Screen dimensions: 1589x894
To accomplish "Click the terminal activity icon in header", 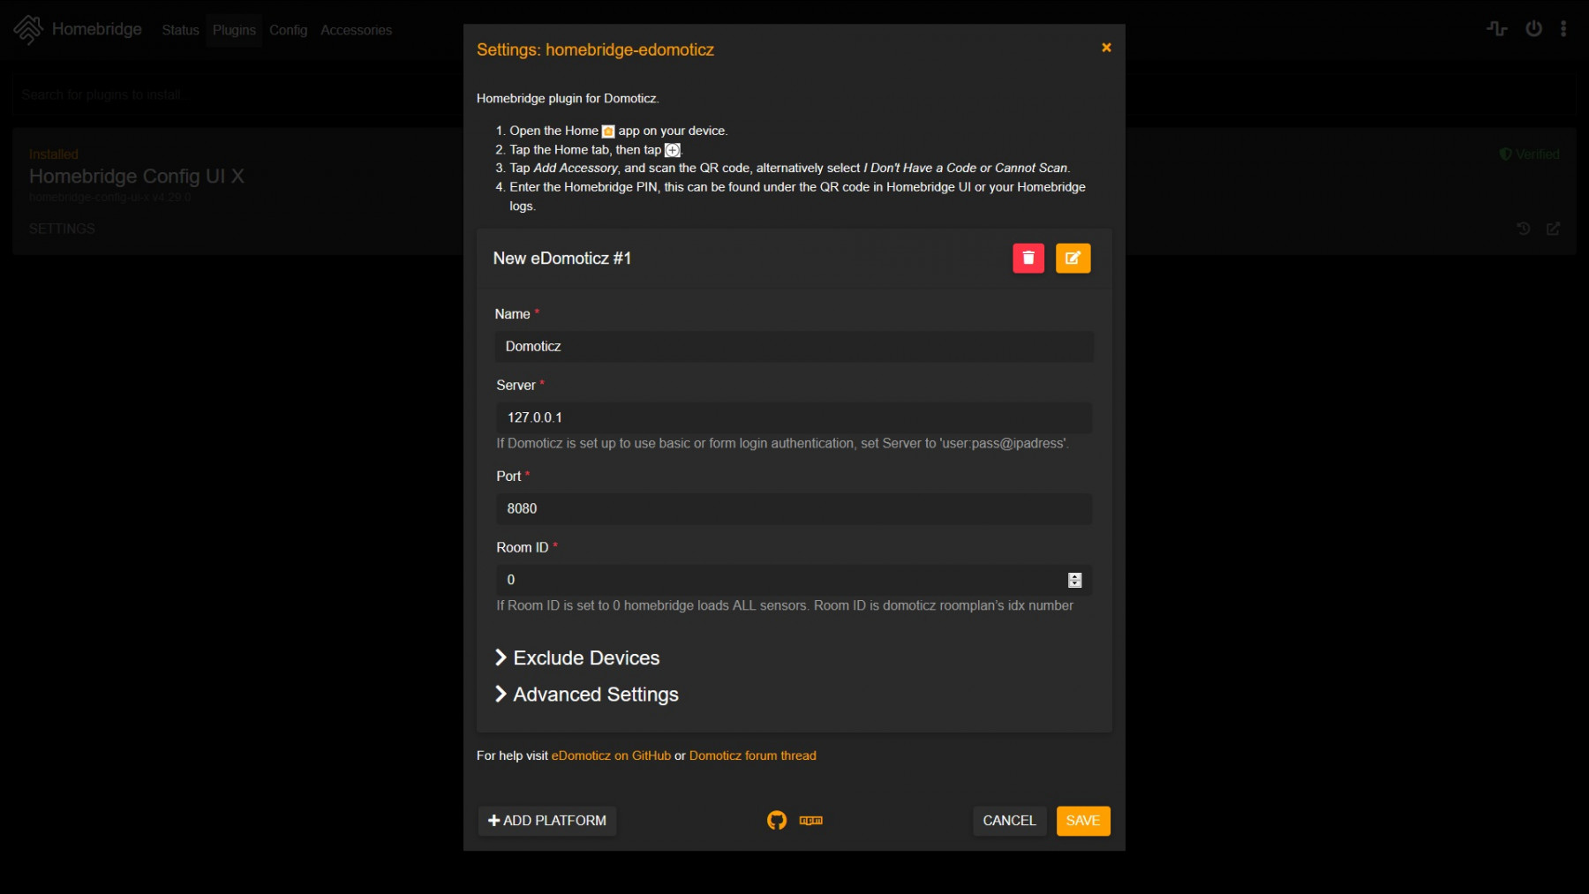I will pos(1496,29).
